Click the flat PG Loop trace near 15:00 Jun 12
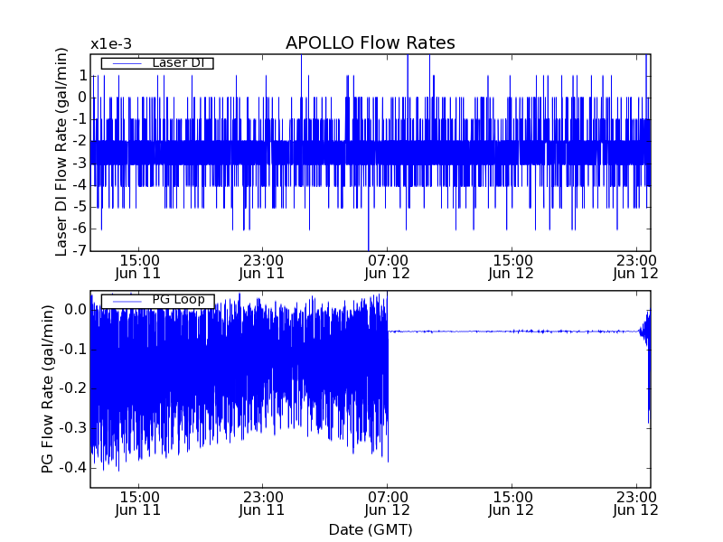Viewport: 723px width, 542px height. (x=512, y=332)
